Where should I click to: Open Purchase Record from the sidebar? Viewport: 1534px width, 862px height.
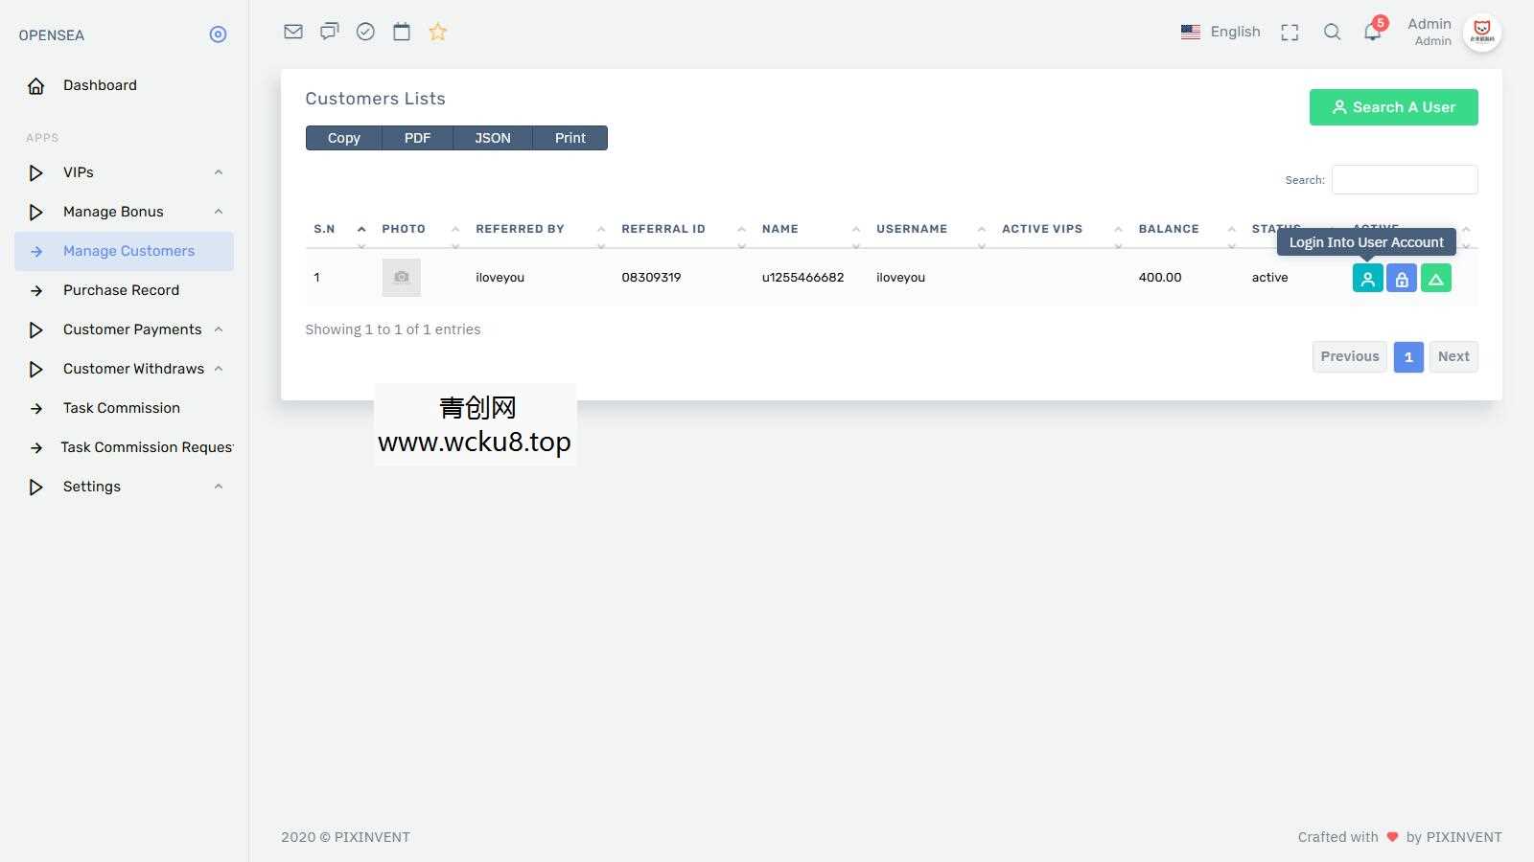[x=121, y=290]
